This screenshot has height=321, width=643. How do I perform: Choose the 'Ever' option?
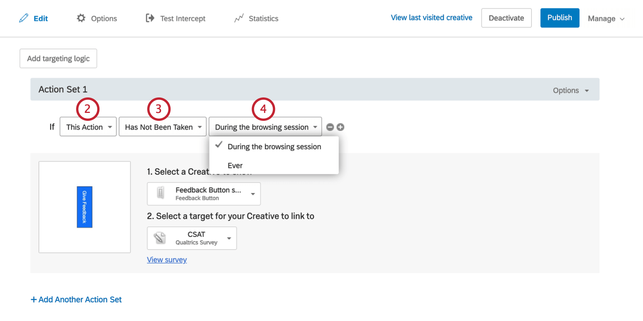click(x=235, y=165)
